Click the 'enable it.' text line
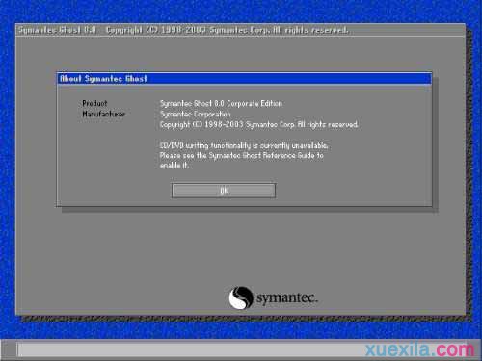 point(174,166)
